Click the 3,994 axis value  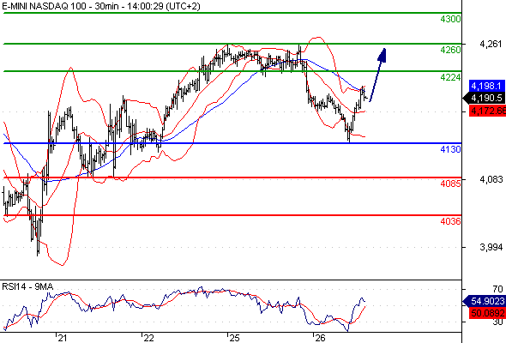(x=491, y=247)
